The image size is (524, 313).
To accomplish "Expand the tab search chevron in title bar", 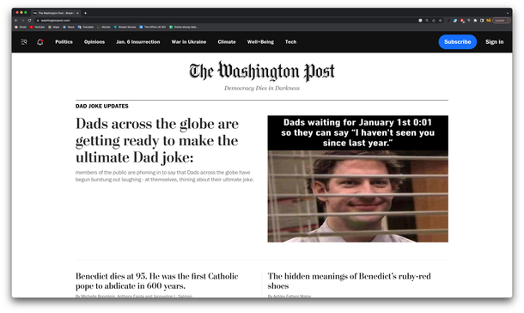I will 508,13.
